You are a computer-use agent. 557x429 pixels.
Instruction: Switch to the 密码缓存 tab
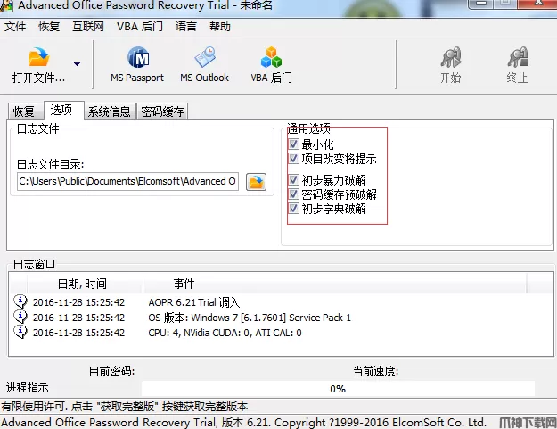(x=162, y=111)
